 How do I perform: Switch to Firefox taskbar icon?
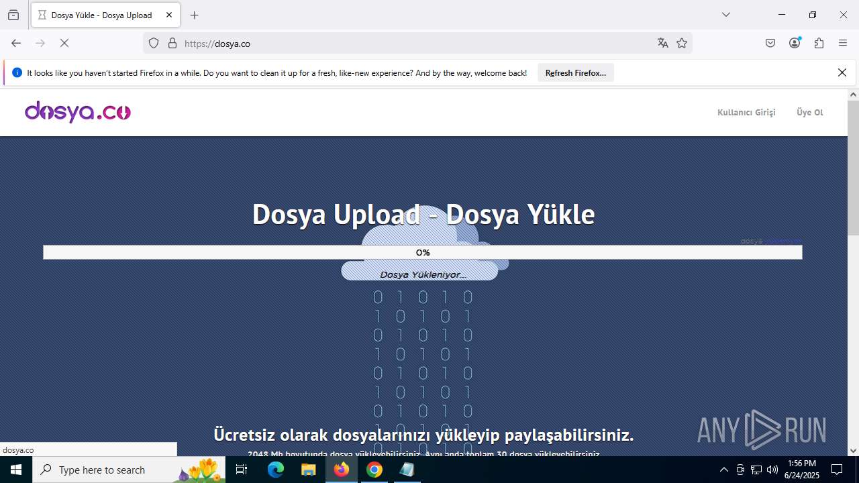[x=342, y=470]
